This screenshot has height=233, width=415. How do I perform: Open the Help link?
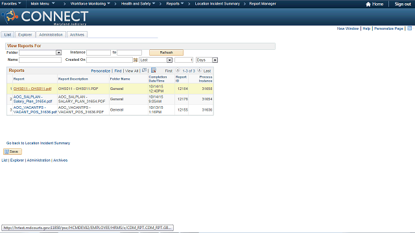366,28
